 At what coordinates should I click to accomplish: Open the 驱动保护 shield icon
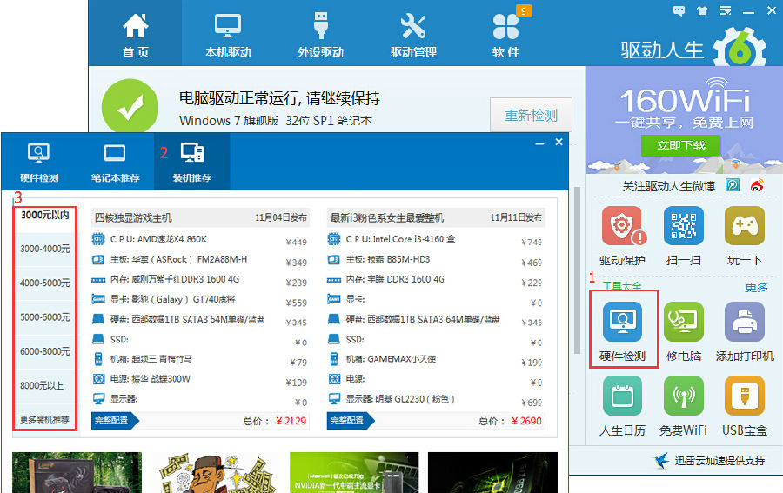[x=622, y=225]
